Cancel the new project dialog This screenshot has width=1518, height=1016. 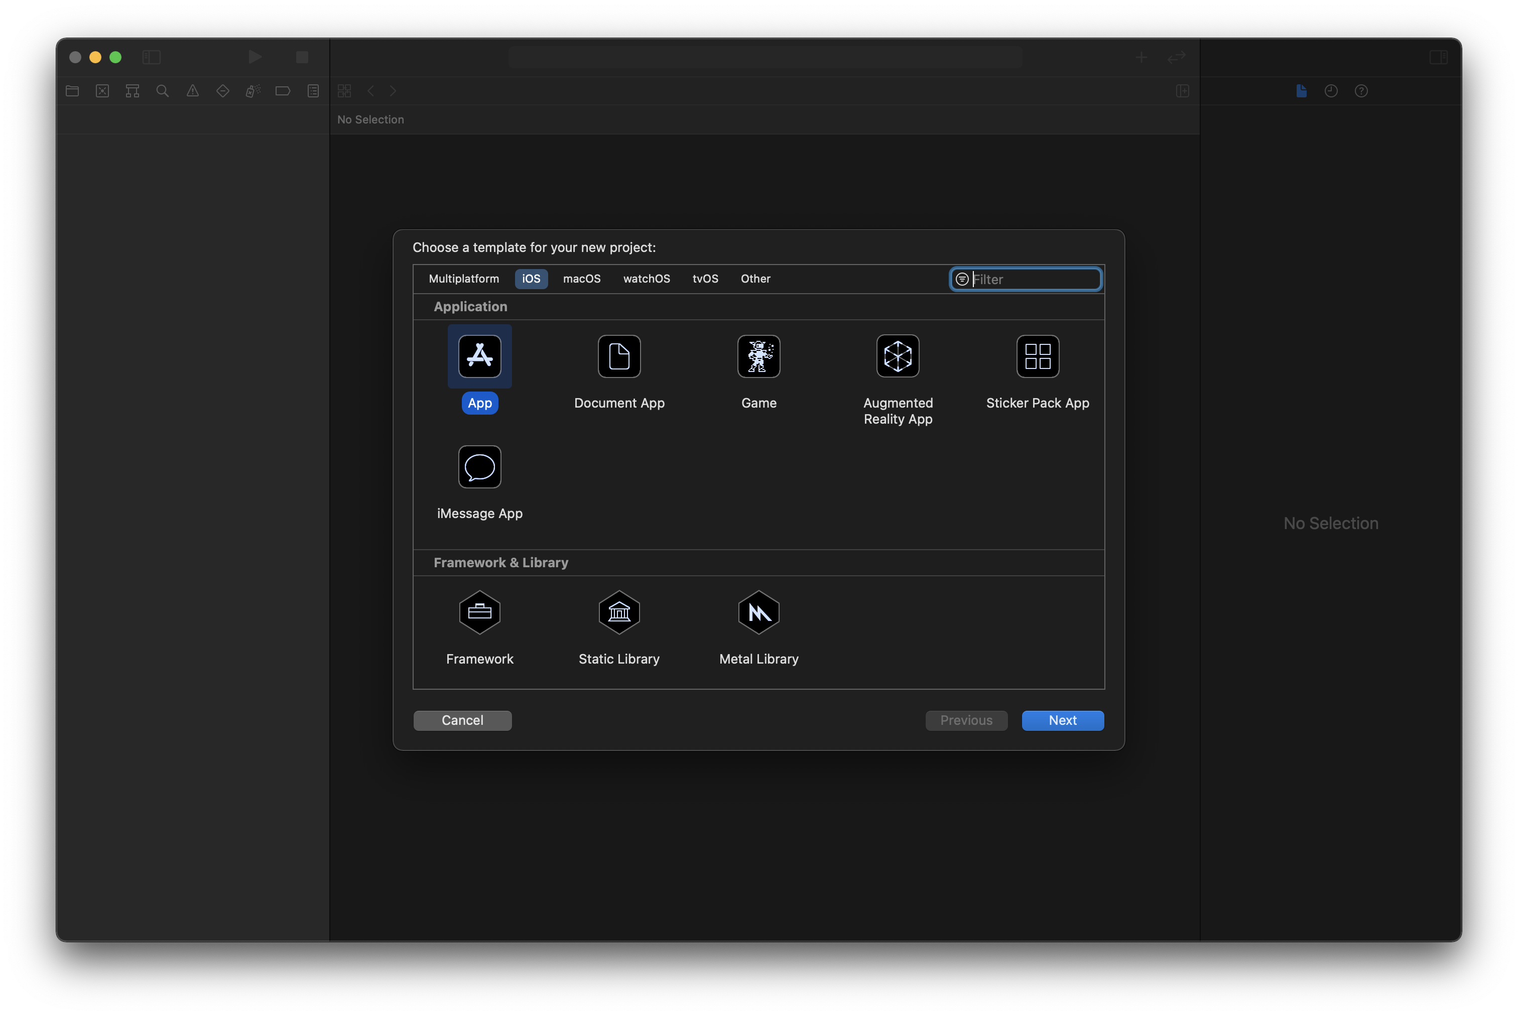pyautogui.click(x=462, y=720)
